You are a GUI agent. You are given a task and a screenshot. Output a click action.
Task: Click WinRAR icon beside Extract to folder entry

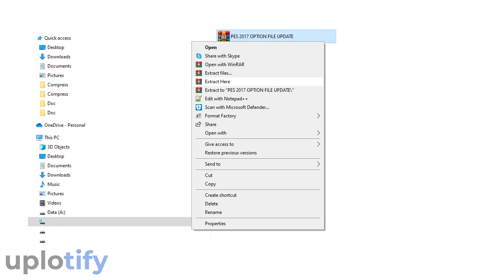[199, 90]
